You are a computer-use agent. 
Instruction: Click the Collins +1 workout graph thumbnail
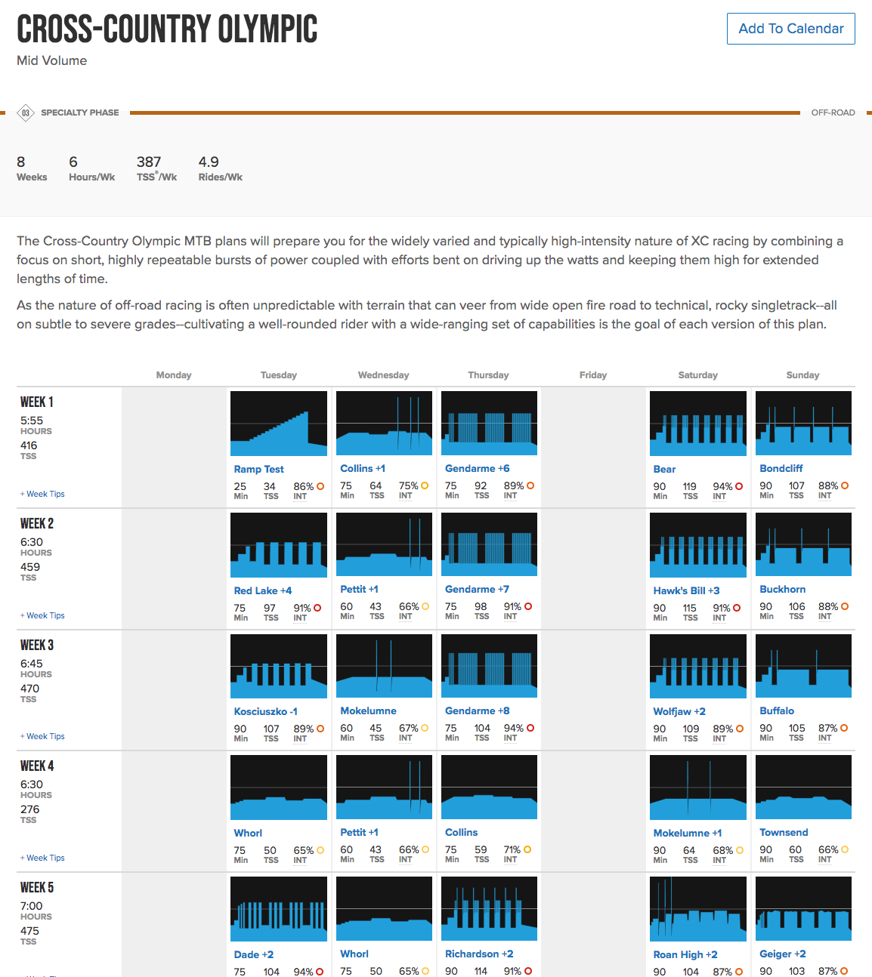pyautogui.click(x=385, y=423)
